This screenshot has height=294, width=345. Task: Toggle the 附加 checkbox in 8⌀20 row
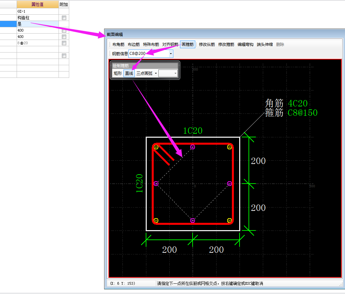pos(64,43)
